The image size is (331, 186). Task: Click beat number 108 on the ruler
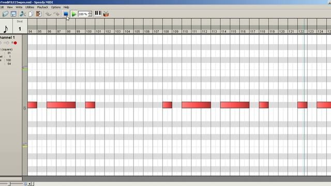(x=166, y=32)
